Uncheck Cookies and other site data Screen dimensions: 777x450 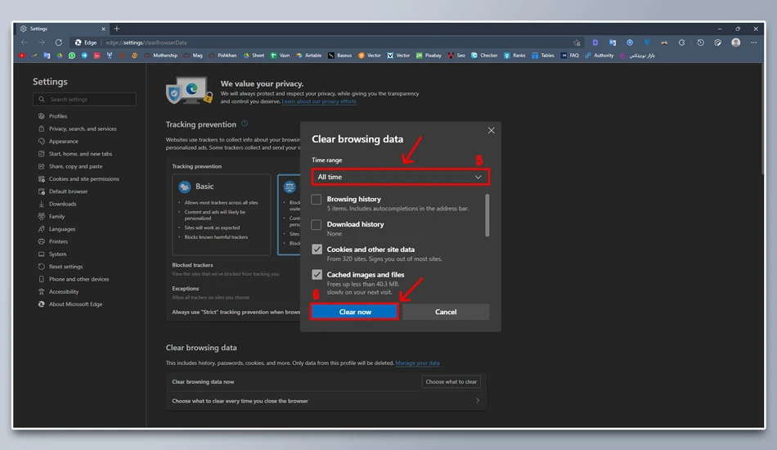(x=317, y=250)
